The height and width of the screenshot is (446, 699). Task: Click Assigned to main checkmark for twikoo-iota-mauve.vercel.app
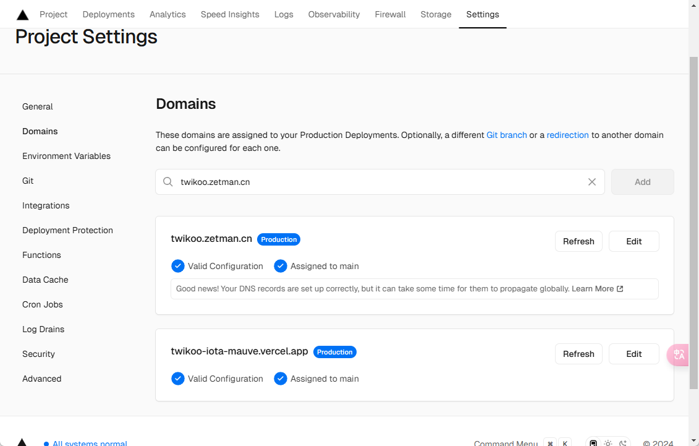281,379
